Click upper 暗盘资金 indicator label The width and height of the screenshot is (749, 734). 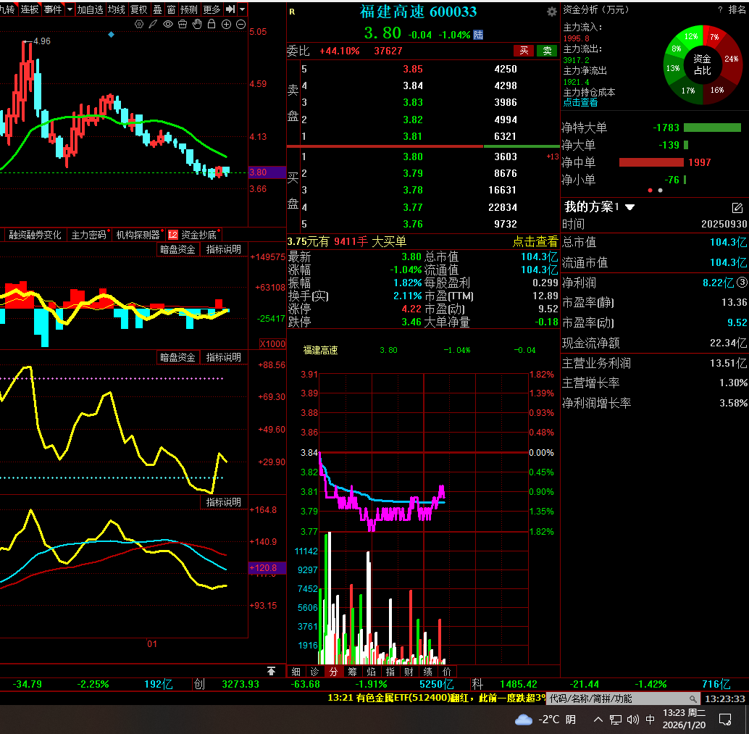(177, 249)
